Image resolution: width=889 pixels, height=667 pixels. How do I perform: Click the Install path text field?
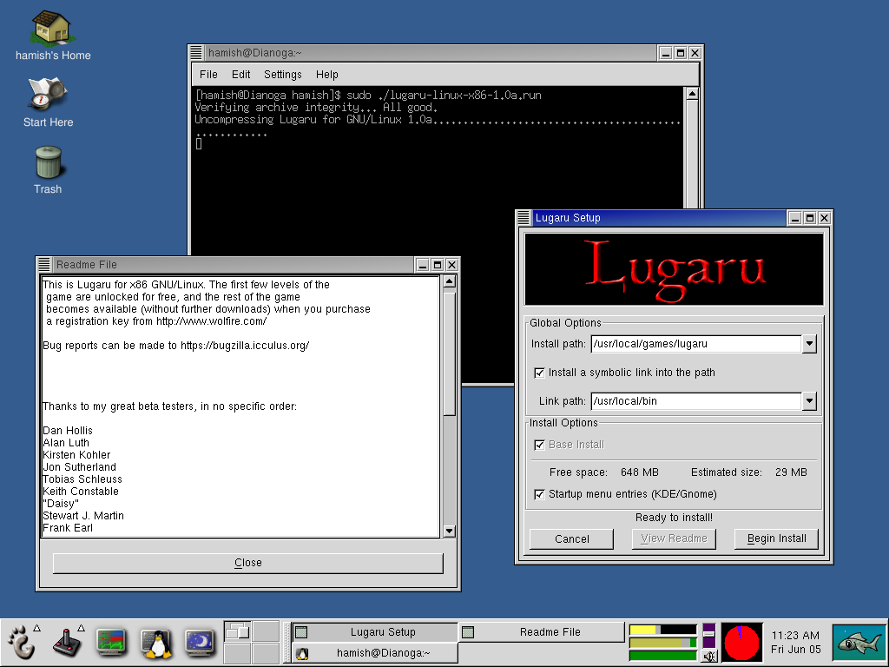[696, 344]
